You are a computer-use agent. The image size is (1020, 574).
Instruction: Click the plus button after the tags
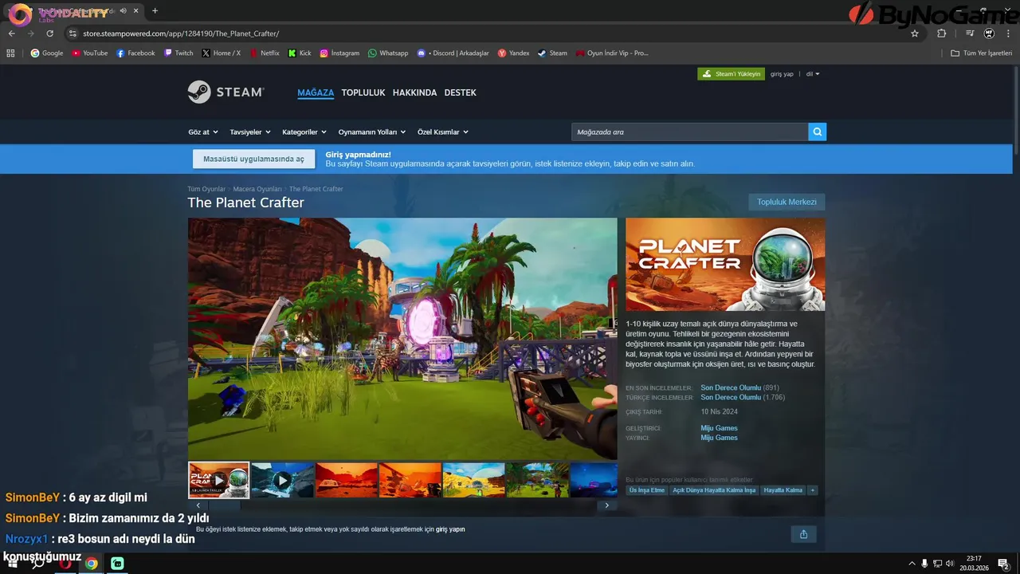point(813,490)
